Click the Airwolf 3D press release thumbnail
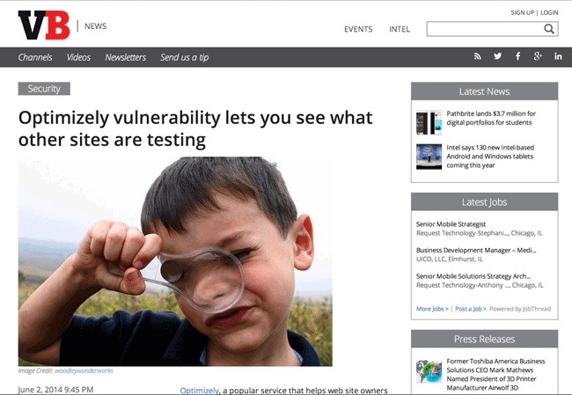 [429, 371]
